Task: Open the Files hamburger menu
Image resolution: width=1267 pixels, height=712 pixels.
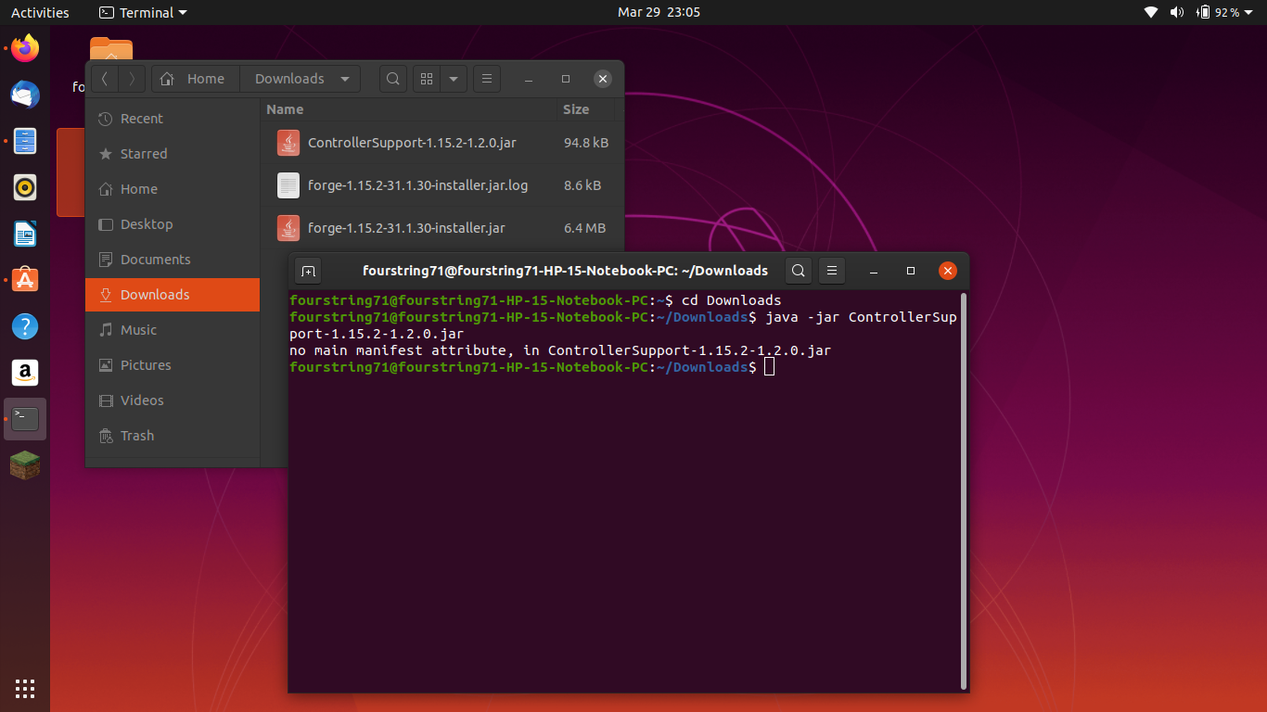Action: click(487, 79)
